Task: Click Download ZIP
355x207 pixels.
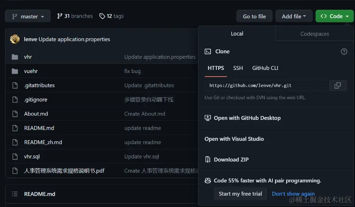Action: click(226, 159)
